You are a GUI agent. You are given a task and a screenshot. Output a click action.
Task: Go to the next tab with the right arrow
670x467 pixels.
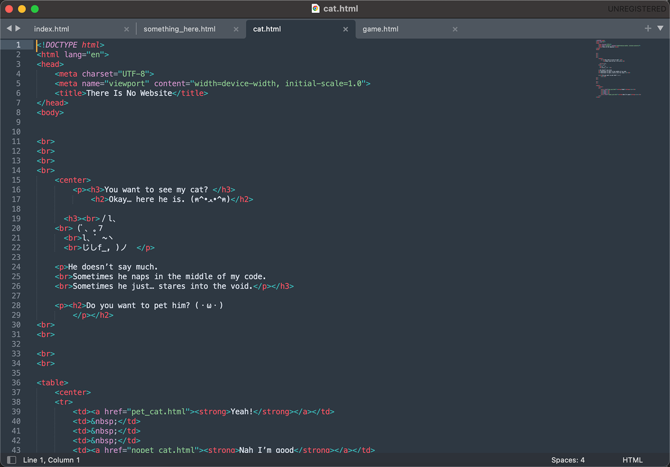(x=18, y=28)
